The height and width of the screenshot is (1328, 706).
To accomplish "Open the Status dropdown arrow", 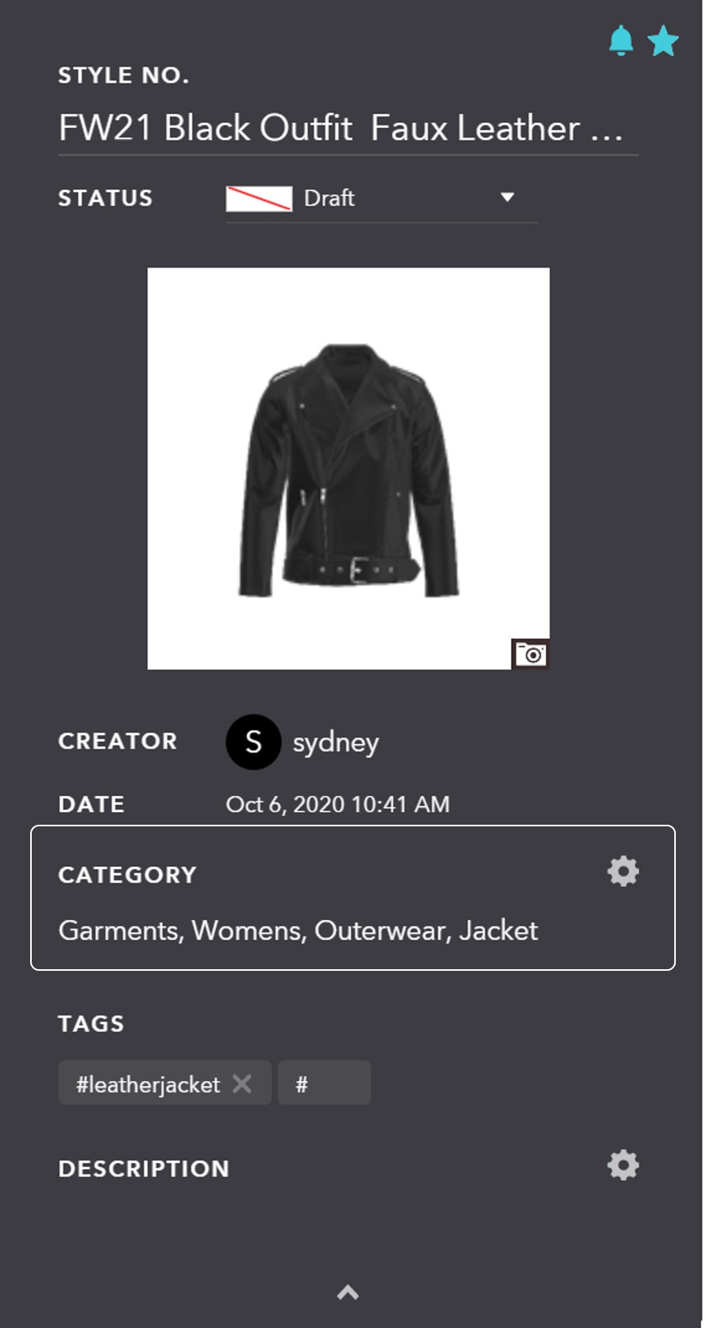I will tap(507, 197).
